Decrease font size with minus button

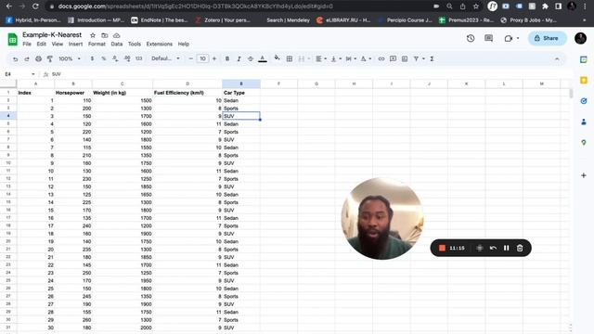(191, 59)
